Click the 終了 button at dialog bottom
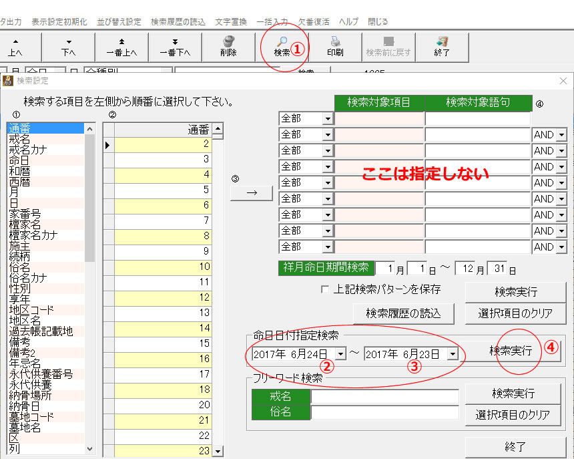Viewport: 574px width, 459px height. [x=515, y=447]
